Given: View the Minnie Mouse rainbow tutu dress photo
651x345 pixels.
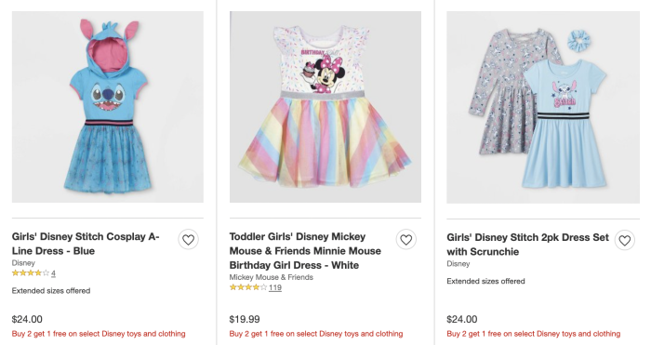Looking at the screenshot, I should tap(325, 107).
